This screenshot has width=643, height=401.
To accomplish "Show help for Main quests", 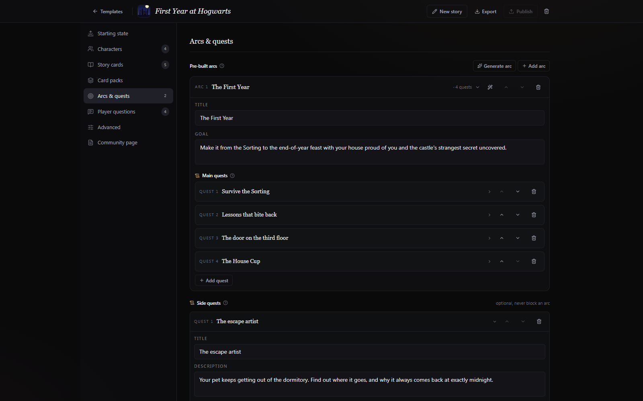I will (232, 176).
